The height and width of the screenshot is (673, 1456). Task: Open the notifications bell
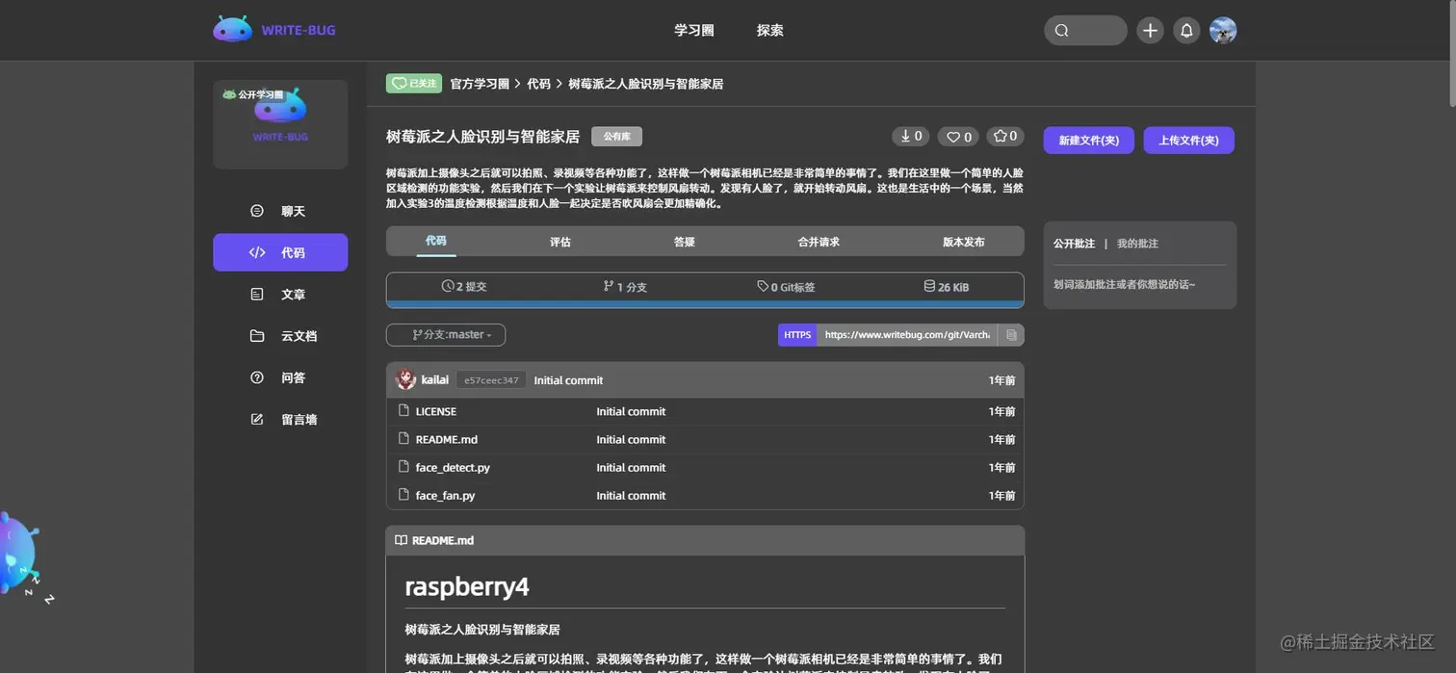click(1186, 30)
